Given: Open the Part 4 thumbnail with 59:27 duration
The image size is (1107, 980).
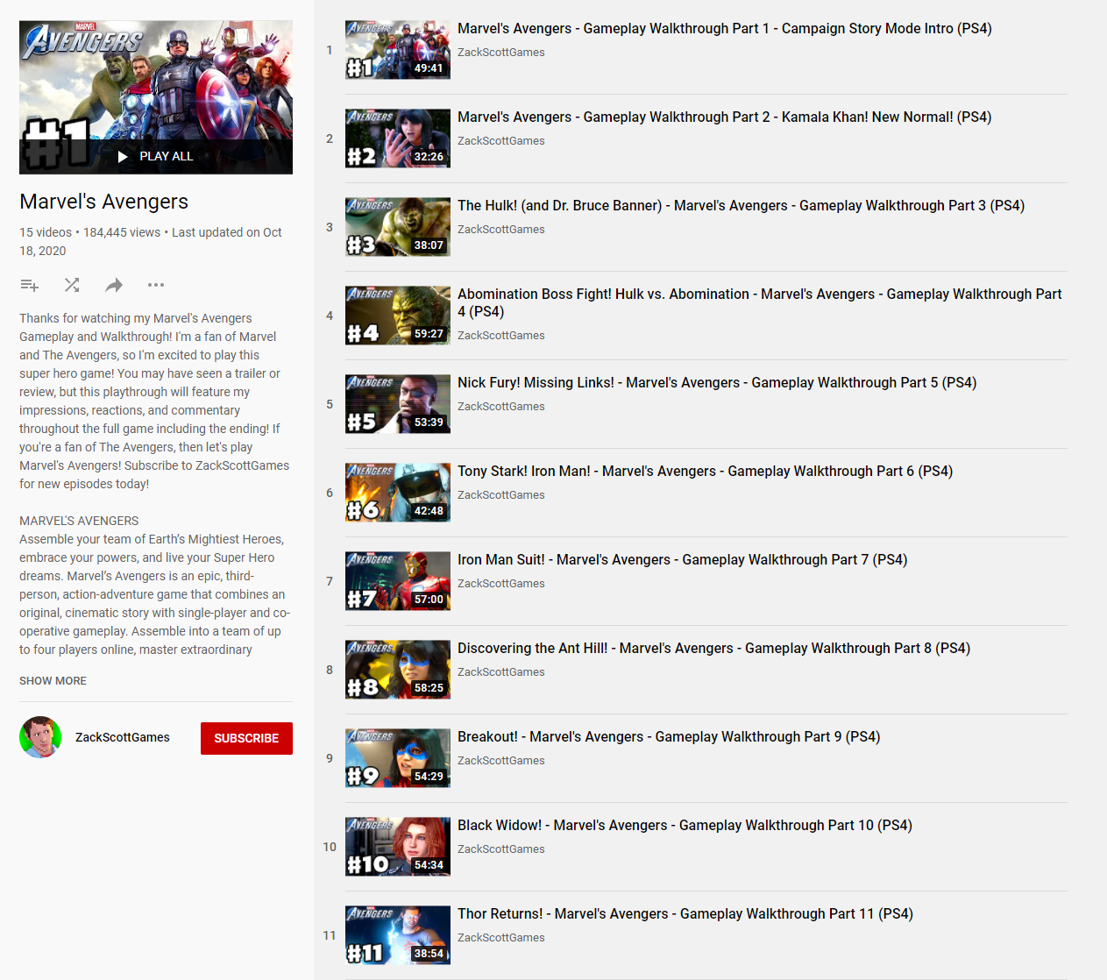Looking at the screenshot, I should click(398, 316).
